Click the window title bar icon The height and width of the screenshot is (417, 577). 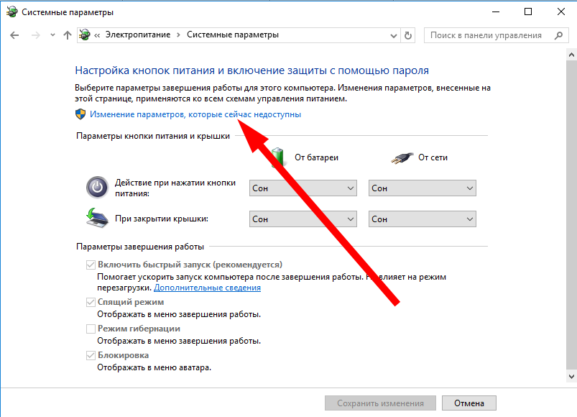click(x=11, y=12)
